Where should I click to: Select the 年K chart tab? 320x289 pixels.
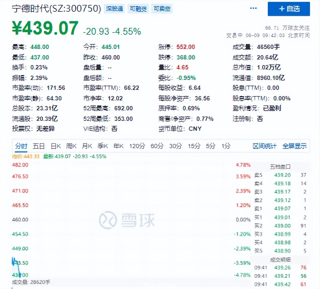coord(118,146)
